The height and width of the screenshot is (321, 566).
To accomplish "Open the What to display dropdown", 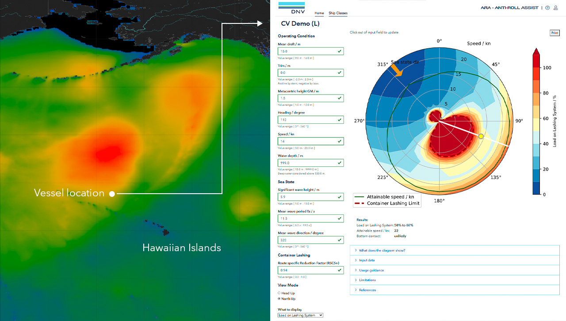I will click(x=301, y=315).
